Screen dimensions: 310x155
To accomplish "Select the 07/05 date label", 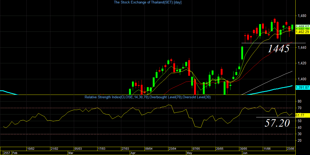I will tap(196, 149).
